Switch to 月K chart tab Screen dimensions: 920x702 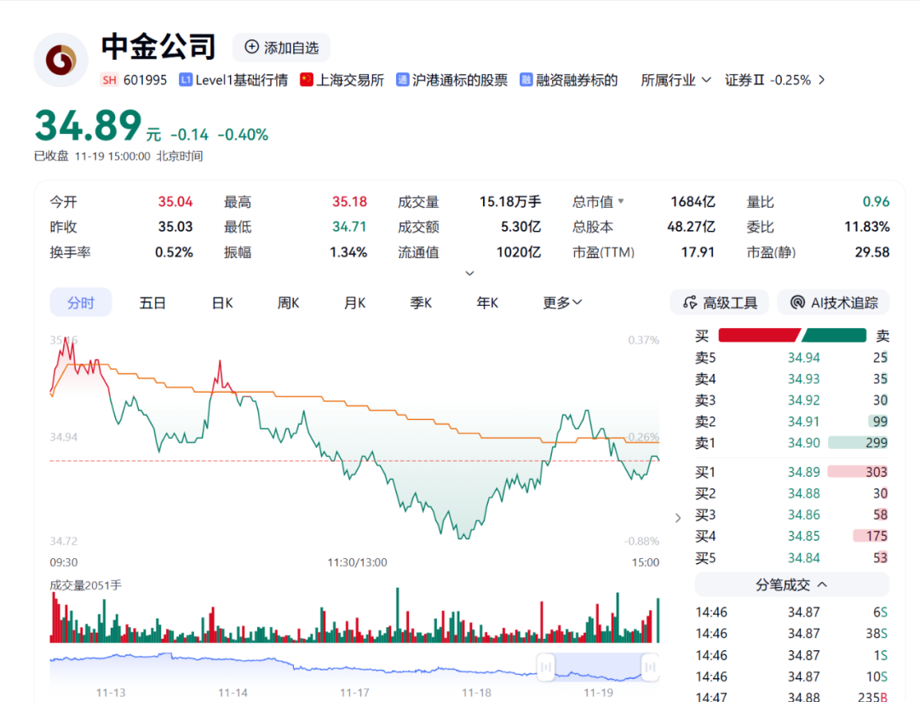click(354, 302)
